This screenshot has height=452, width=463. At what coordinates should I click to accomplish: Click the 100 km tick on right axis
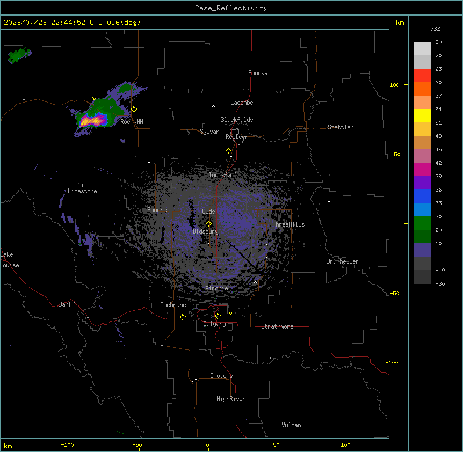[395, 85]
